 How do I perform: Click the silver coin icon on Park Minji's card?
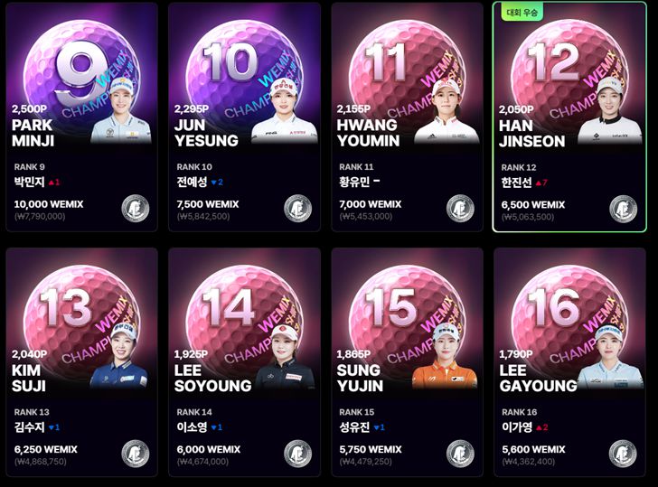click(x=136, y=209)
